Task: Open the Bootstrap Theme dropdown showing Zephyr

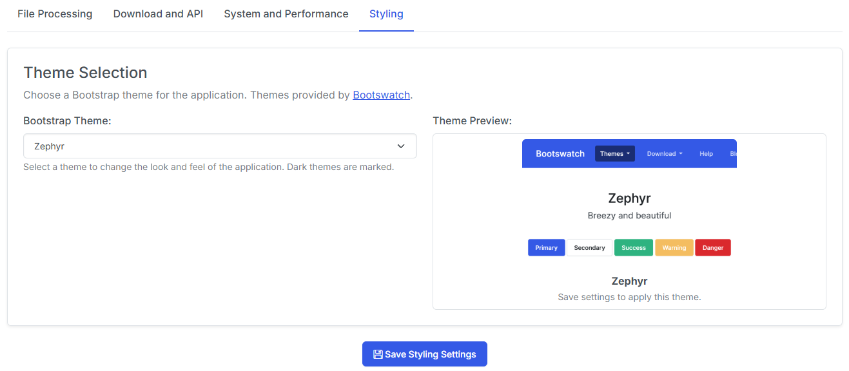Action: click(219, 146)
